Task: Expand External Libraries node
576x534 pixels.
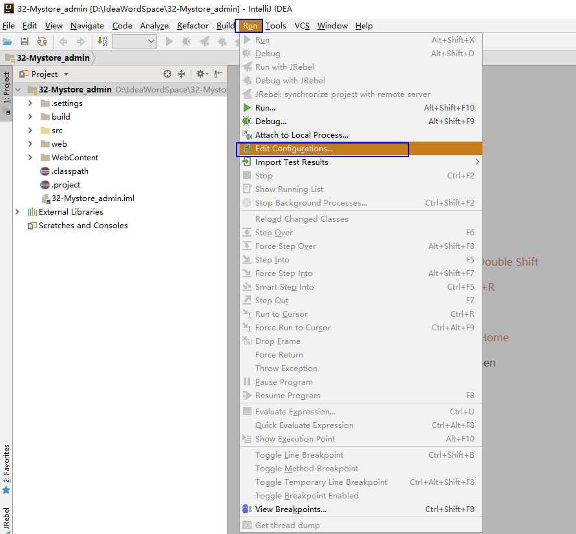Action: [17, 212]
